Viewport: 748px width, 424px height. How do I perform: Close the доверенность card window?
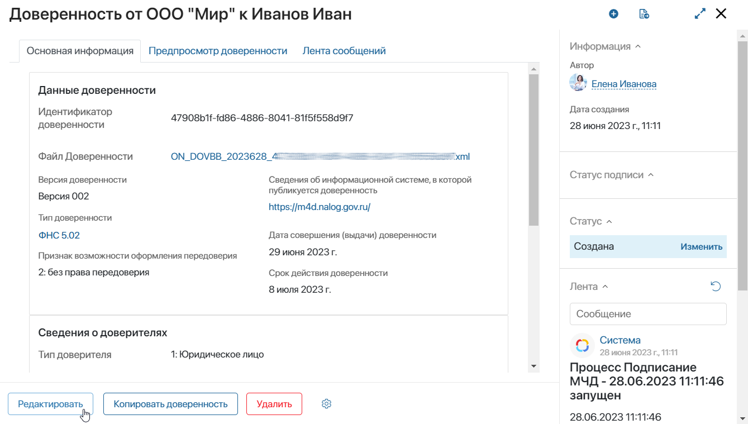pyautogui.click(x=721, y=14)
